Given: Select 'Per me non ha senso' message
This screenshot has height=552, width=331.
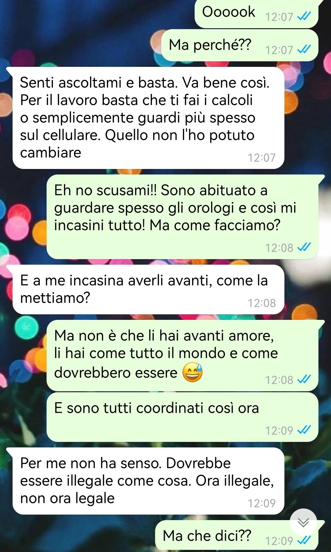Looking at the screenshot, I should coord(148,481).
